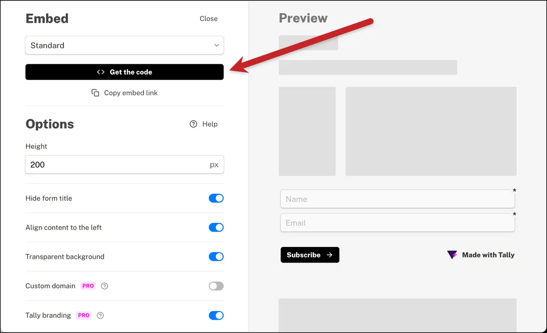Click the Name field in the preview
Screen dimensions: 547x333
[x=397, y=199]
